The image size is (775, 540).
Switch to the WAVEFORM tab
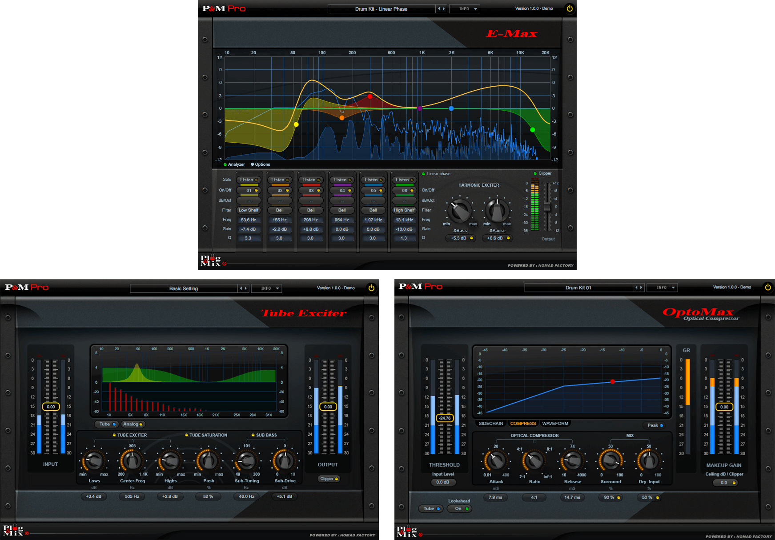(x=555, y=424)
